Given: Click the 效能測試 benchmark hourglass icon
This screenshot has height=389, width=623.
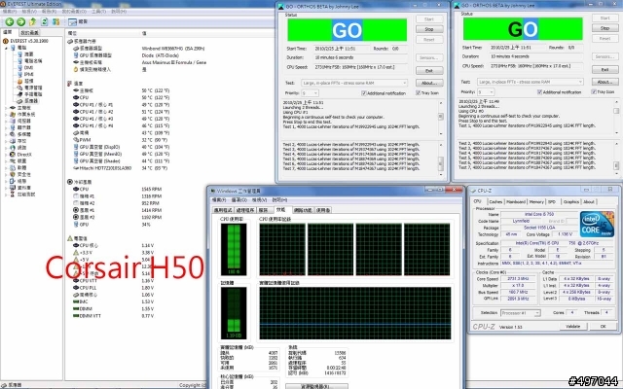Looking at the screenshot, I should pos(13,194).
